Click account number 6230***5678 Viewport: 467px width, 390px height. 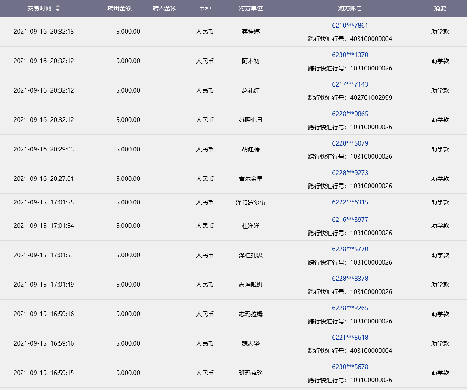[x=350, y=367]
